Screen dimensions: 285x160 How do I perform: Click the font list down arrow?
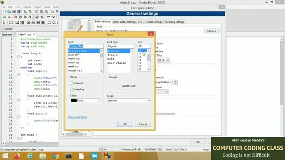coord(102,71)
